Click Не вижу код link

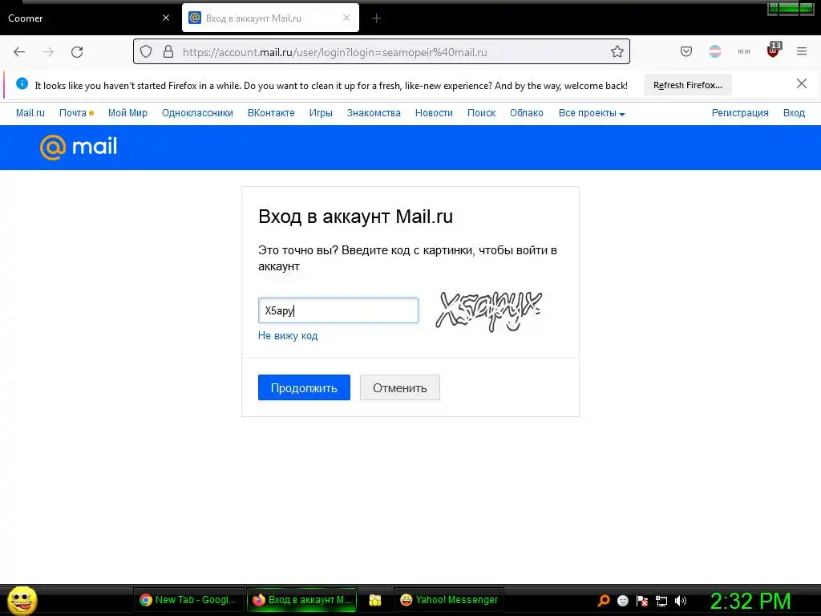coord(288,336)
